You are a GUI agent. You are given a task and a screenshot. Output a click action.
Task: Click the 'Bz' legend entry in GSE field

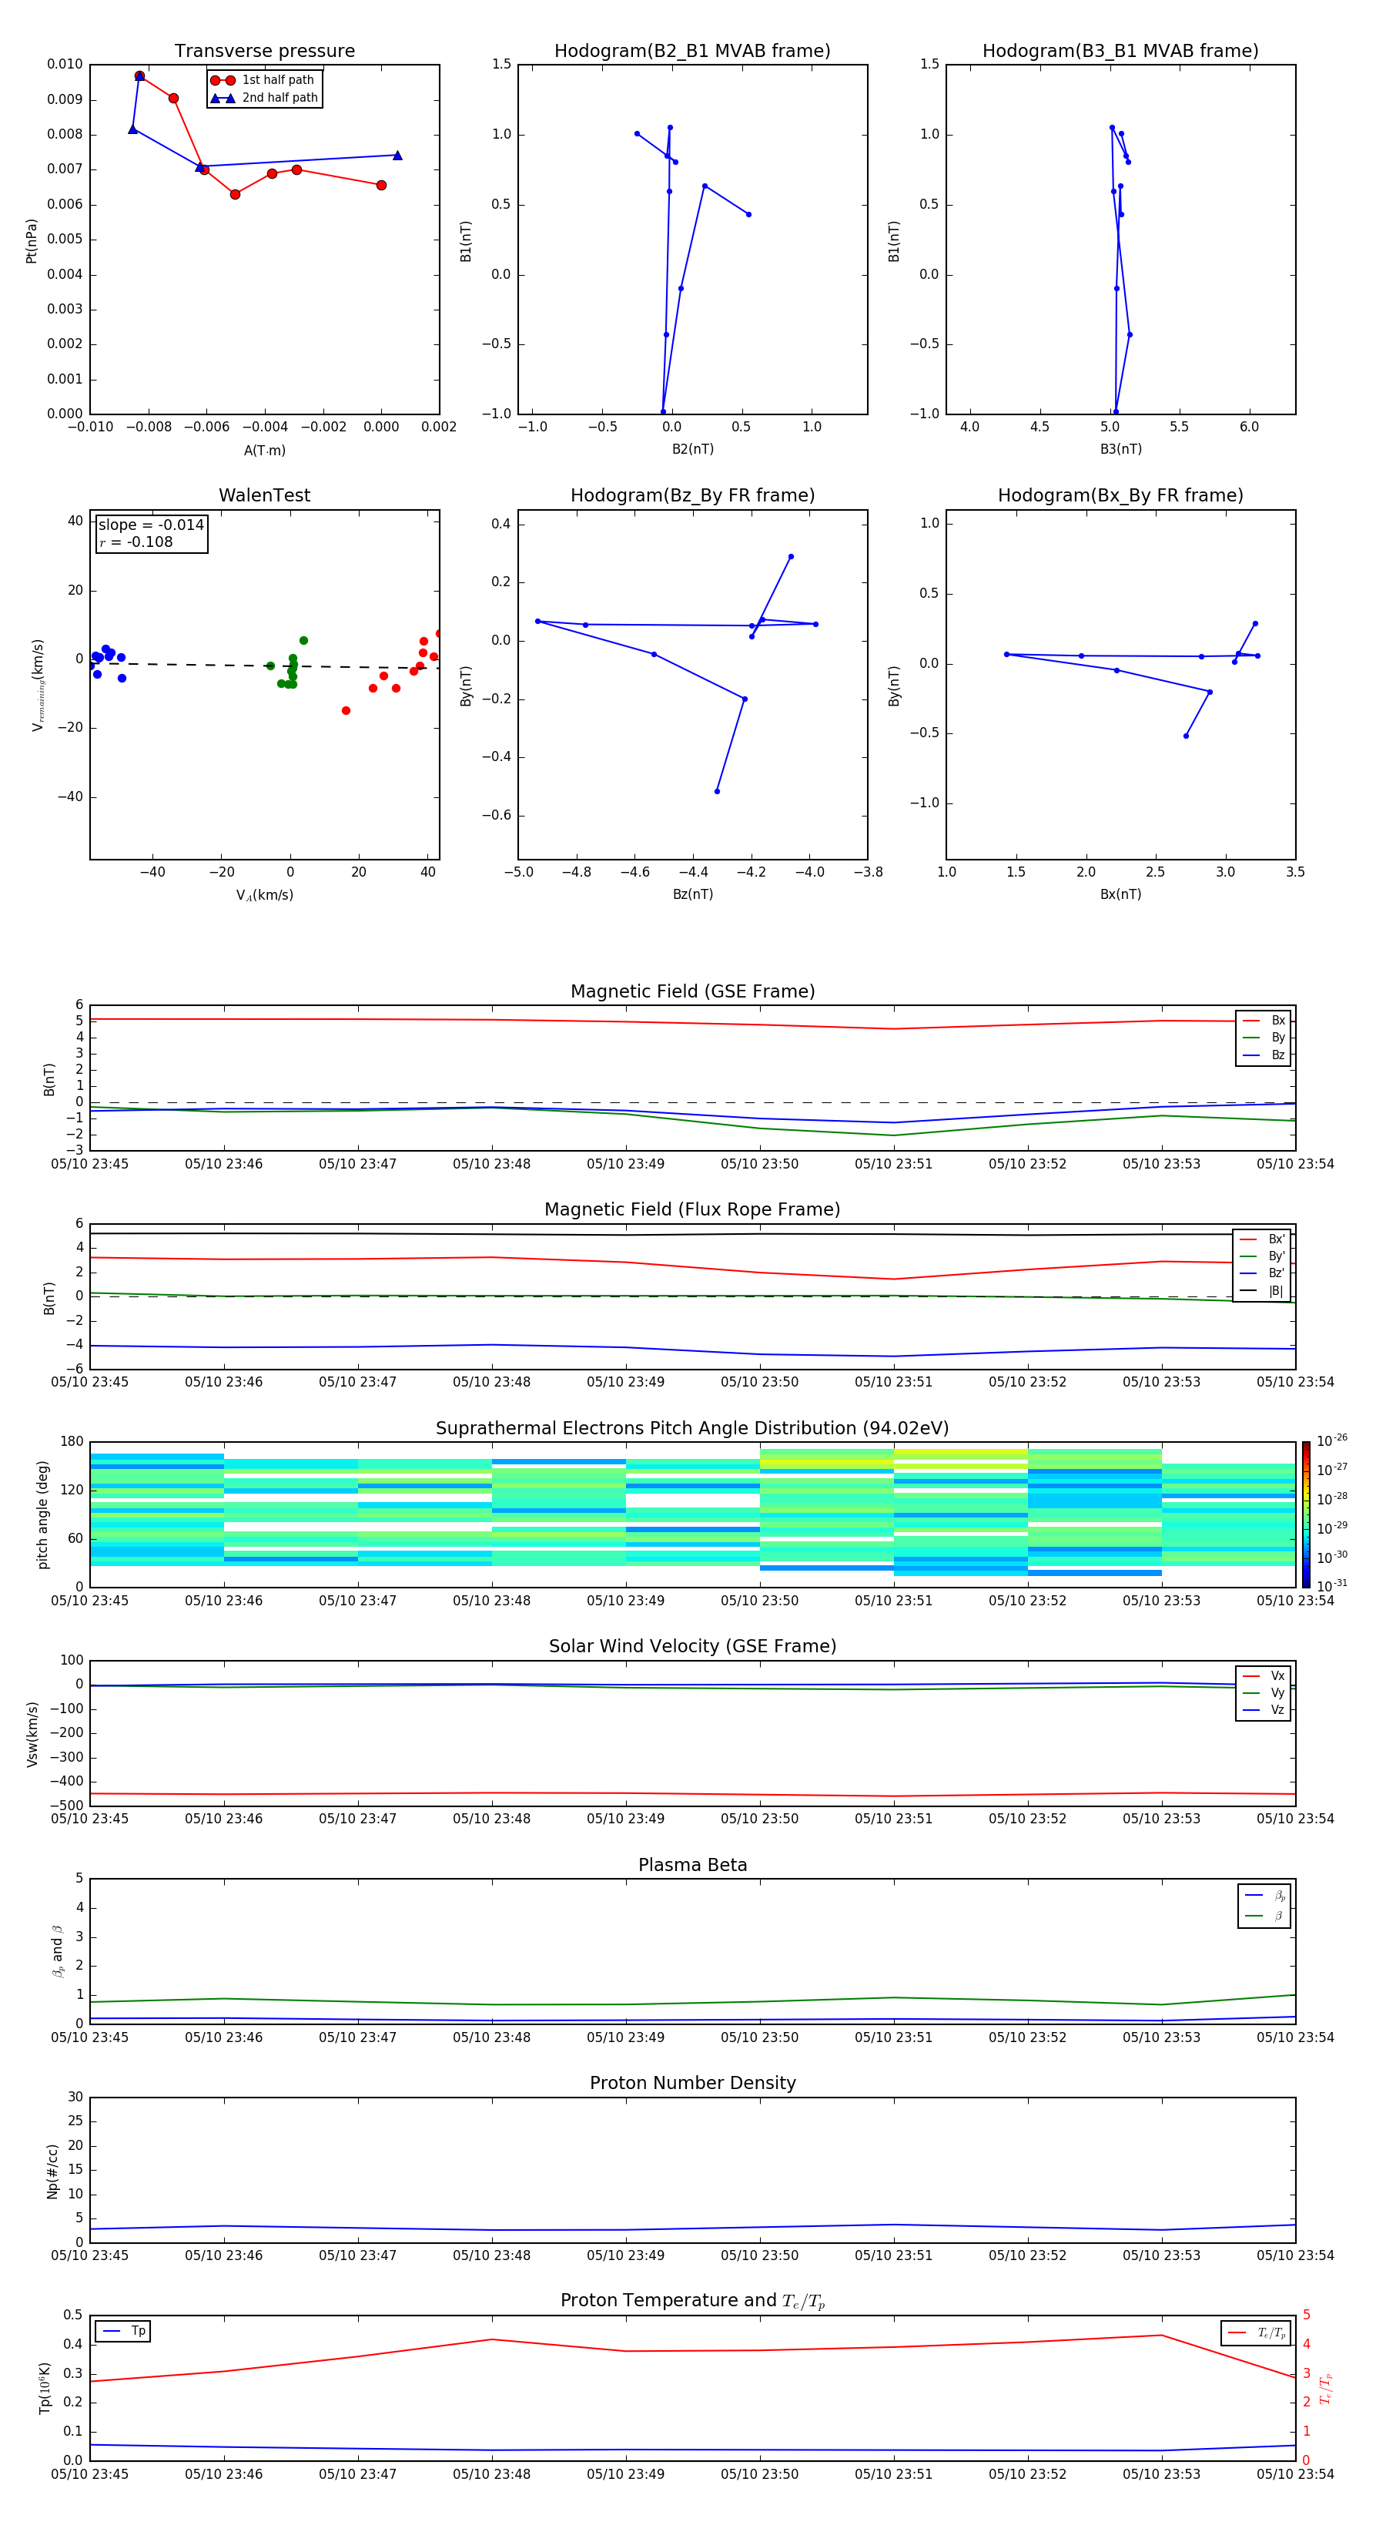click(1264, 1055)
